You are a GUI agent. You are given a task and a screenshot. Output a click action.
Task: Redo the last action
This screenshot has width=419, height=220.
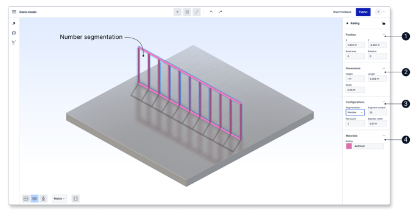(220, 12)
